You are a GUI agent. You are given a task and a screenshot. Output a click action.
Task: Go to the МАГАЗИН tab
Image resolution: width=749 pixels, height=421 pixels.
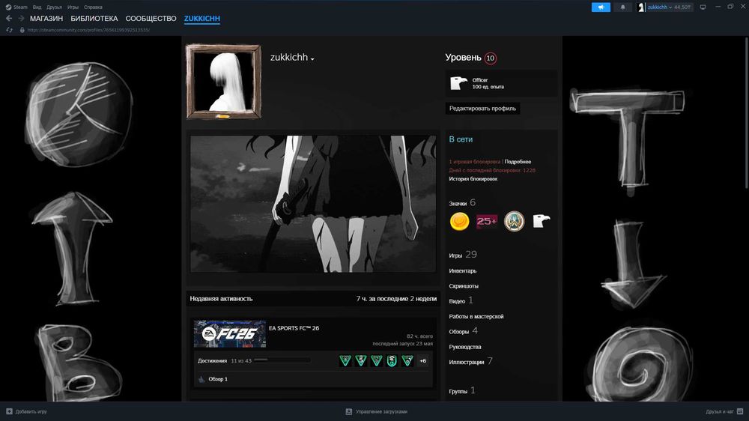(46, 18)
